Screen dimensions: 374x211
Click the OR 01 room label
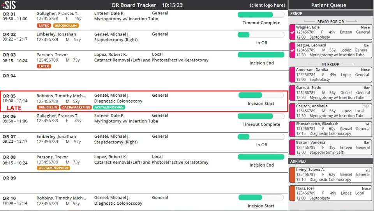(x=9, y=14)
